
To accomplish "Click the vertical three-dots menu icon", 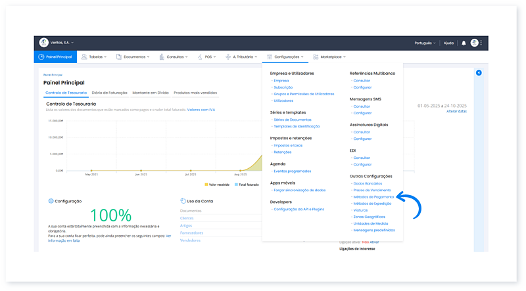I will 481,43.
